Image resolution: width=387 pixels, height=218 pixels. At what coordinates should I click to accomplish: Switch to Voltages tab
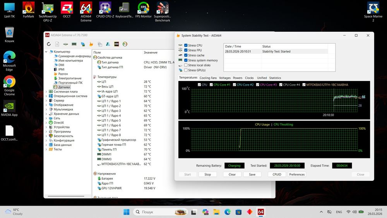coord(225,78)
